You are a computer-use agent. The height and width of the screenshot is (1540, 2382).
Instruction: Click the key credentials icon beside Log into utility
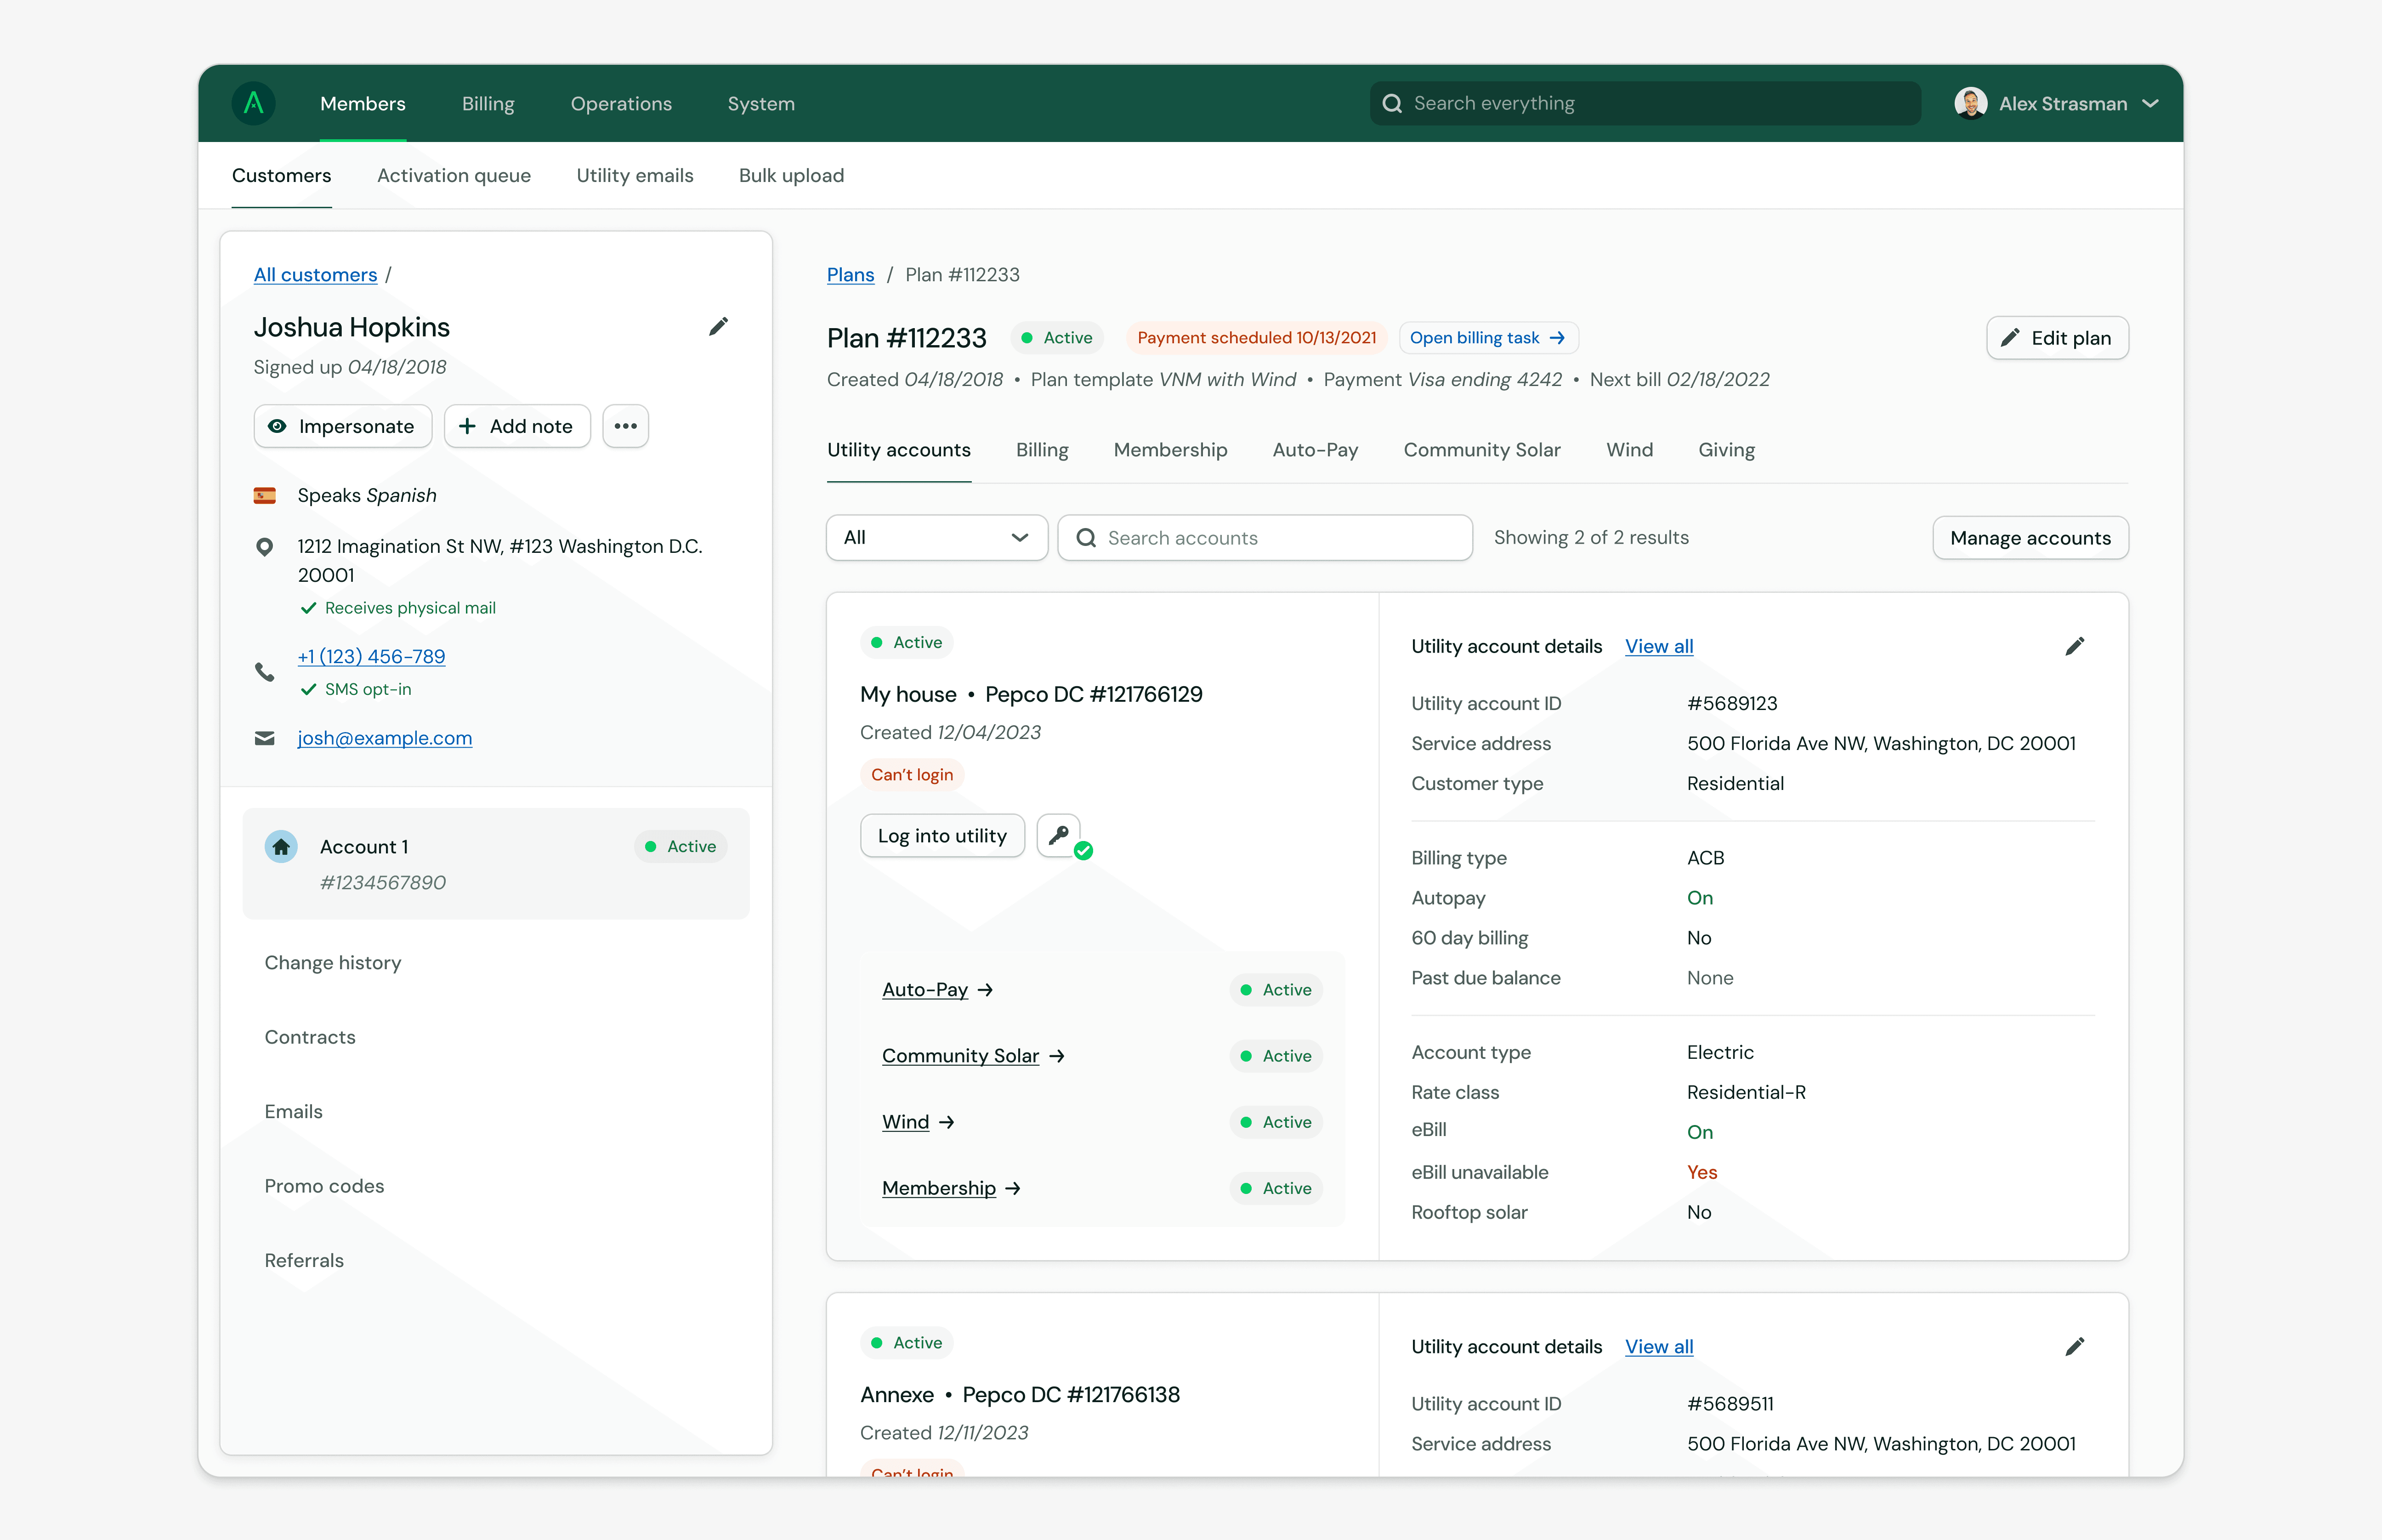coord(1059,835)
